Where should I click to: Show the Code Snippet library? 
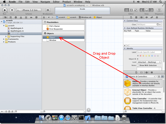pos(142,73)
